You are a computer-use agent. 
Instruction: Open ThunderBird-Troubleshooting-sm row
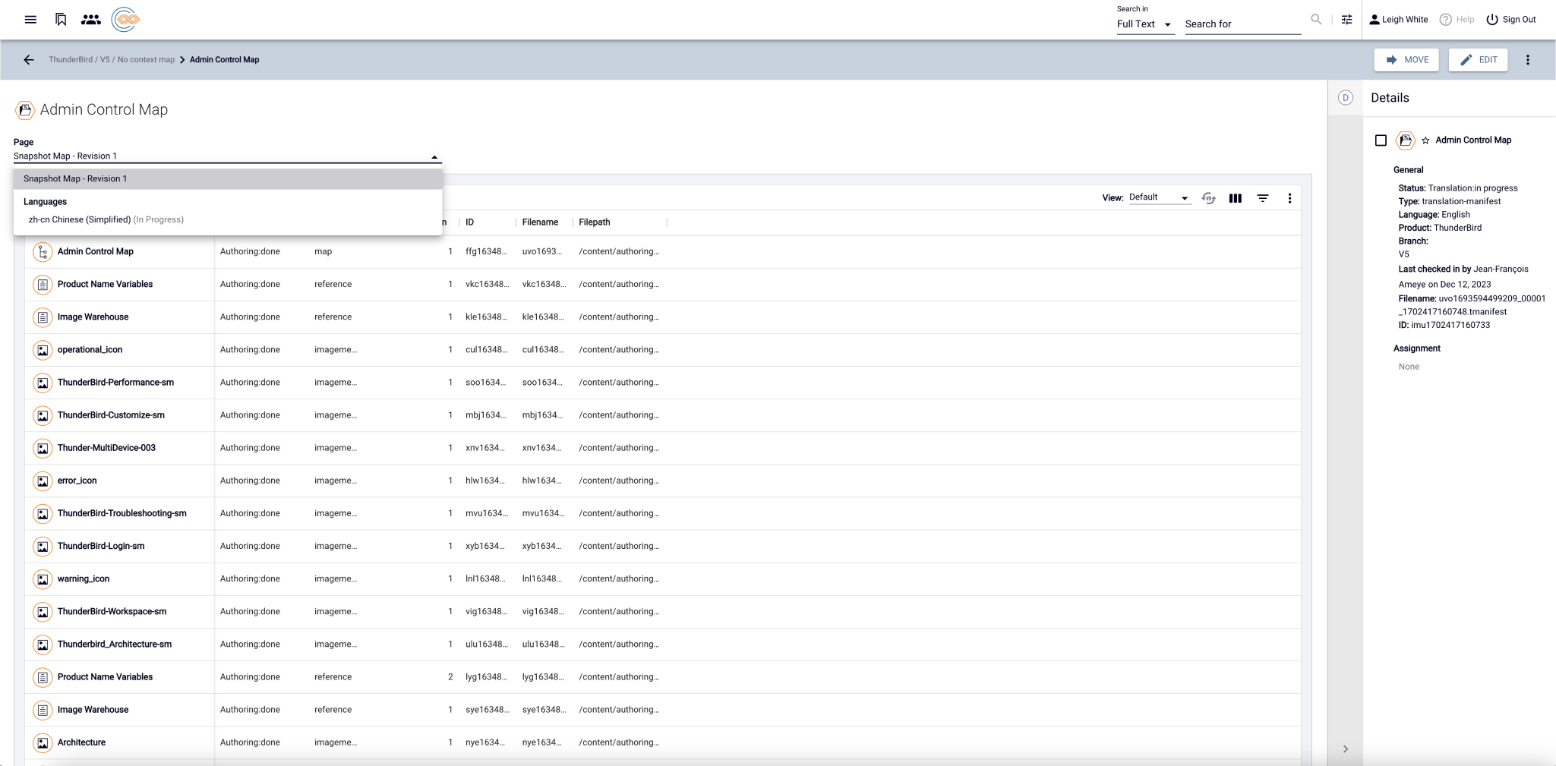122,513
